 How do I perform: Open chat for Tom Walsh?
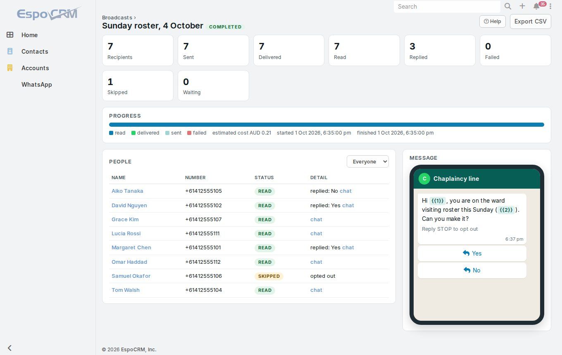(316, 290)
